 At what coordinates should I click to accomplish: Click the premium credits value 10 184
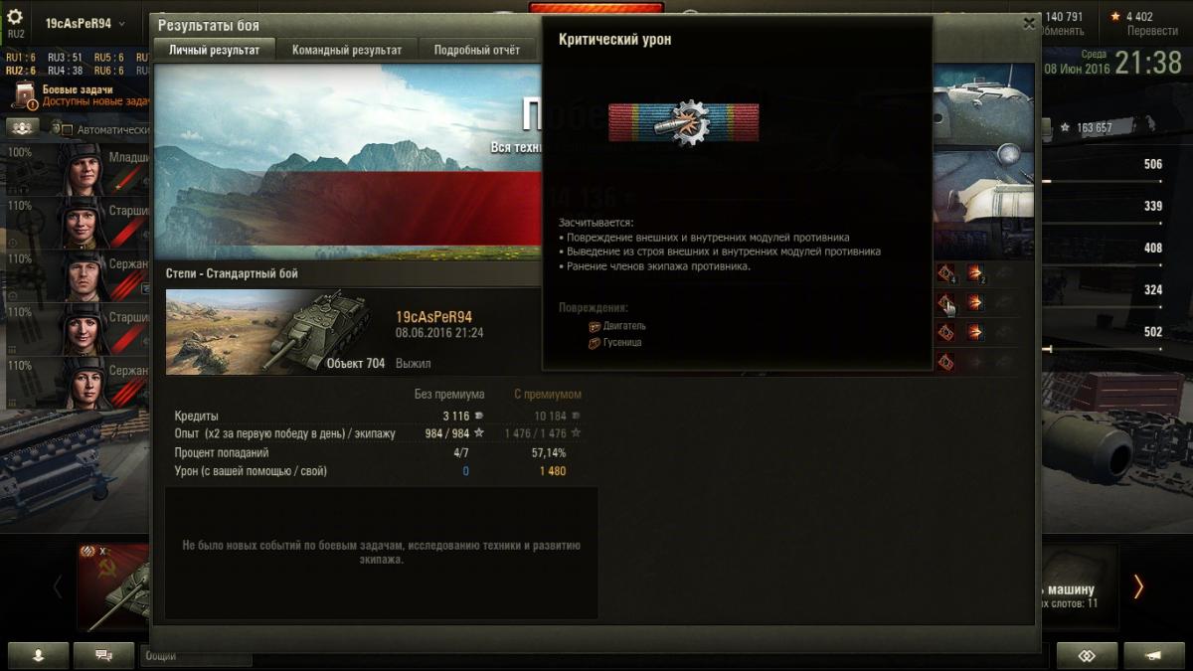pos(550,417)
